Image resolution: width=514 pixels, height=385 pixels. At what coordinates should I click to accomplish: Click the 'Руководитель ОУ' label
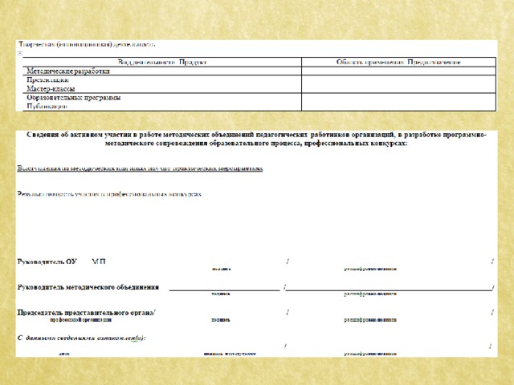tap(47, 261)
